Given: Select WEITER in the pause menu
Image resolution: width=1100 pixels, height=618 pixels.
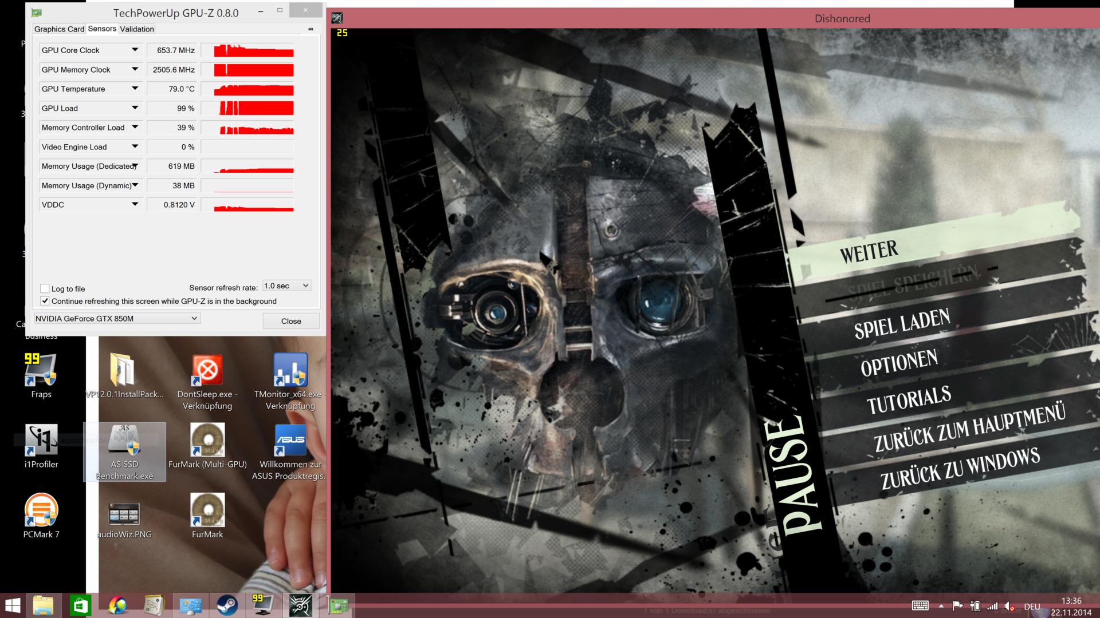Looking at the screenshot, I should pyautogui.click(x=869, y=252).
